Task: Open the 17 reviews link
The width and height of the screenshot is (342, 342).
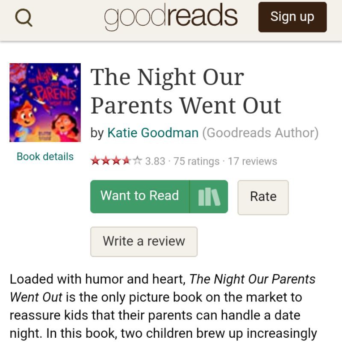Action: [252, 161]
